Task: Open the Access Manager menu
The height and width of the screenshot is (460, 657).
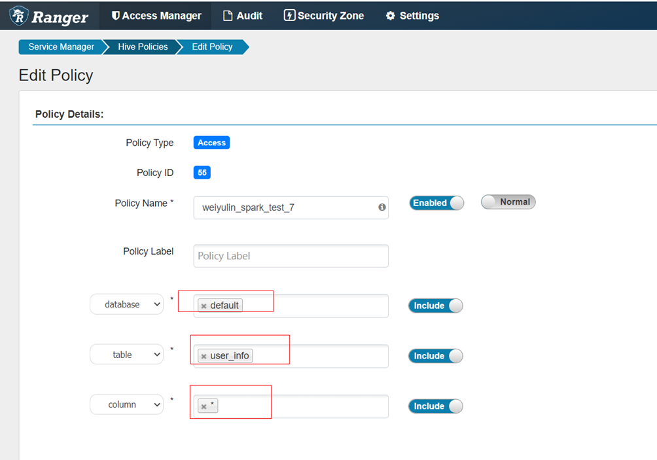Action: pos(156,16)
